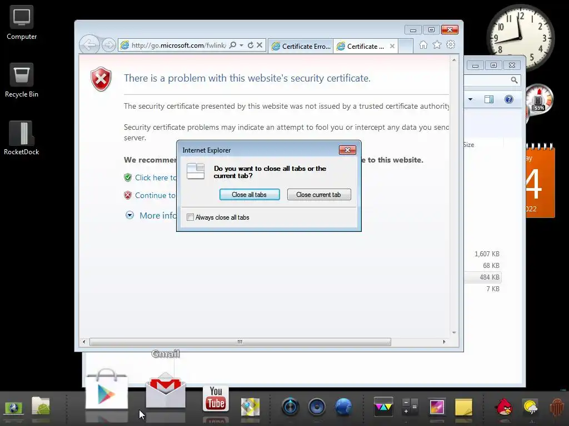Select the Recycle Bin desktop icon
569x426 pixels.
pos(22,80)
